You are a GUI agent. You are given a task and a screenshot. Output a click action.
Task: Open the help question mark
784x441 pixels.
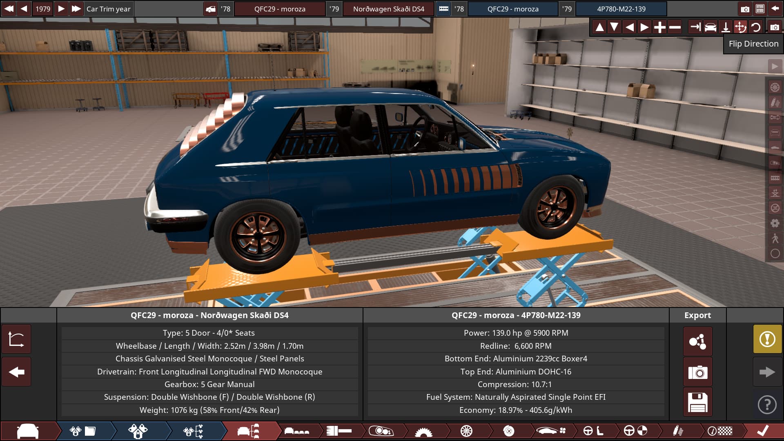(x=767, y=405)
